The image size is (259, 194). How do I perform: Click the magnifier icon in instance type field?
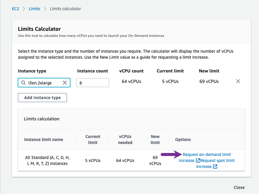[x=23, y=83]
